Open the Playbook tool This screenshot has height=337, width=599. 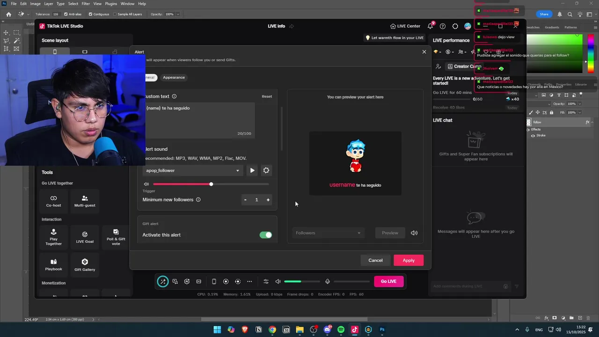click(x=54, y=265)
